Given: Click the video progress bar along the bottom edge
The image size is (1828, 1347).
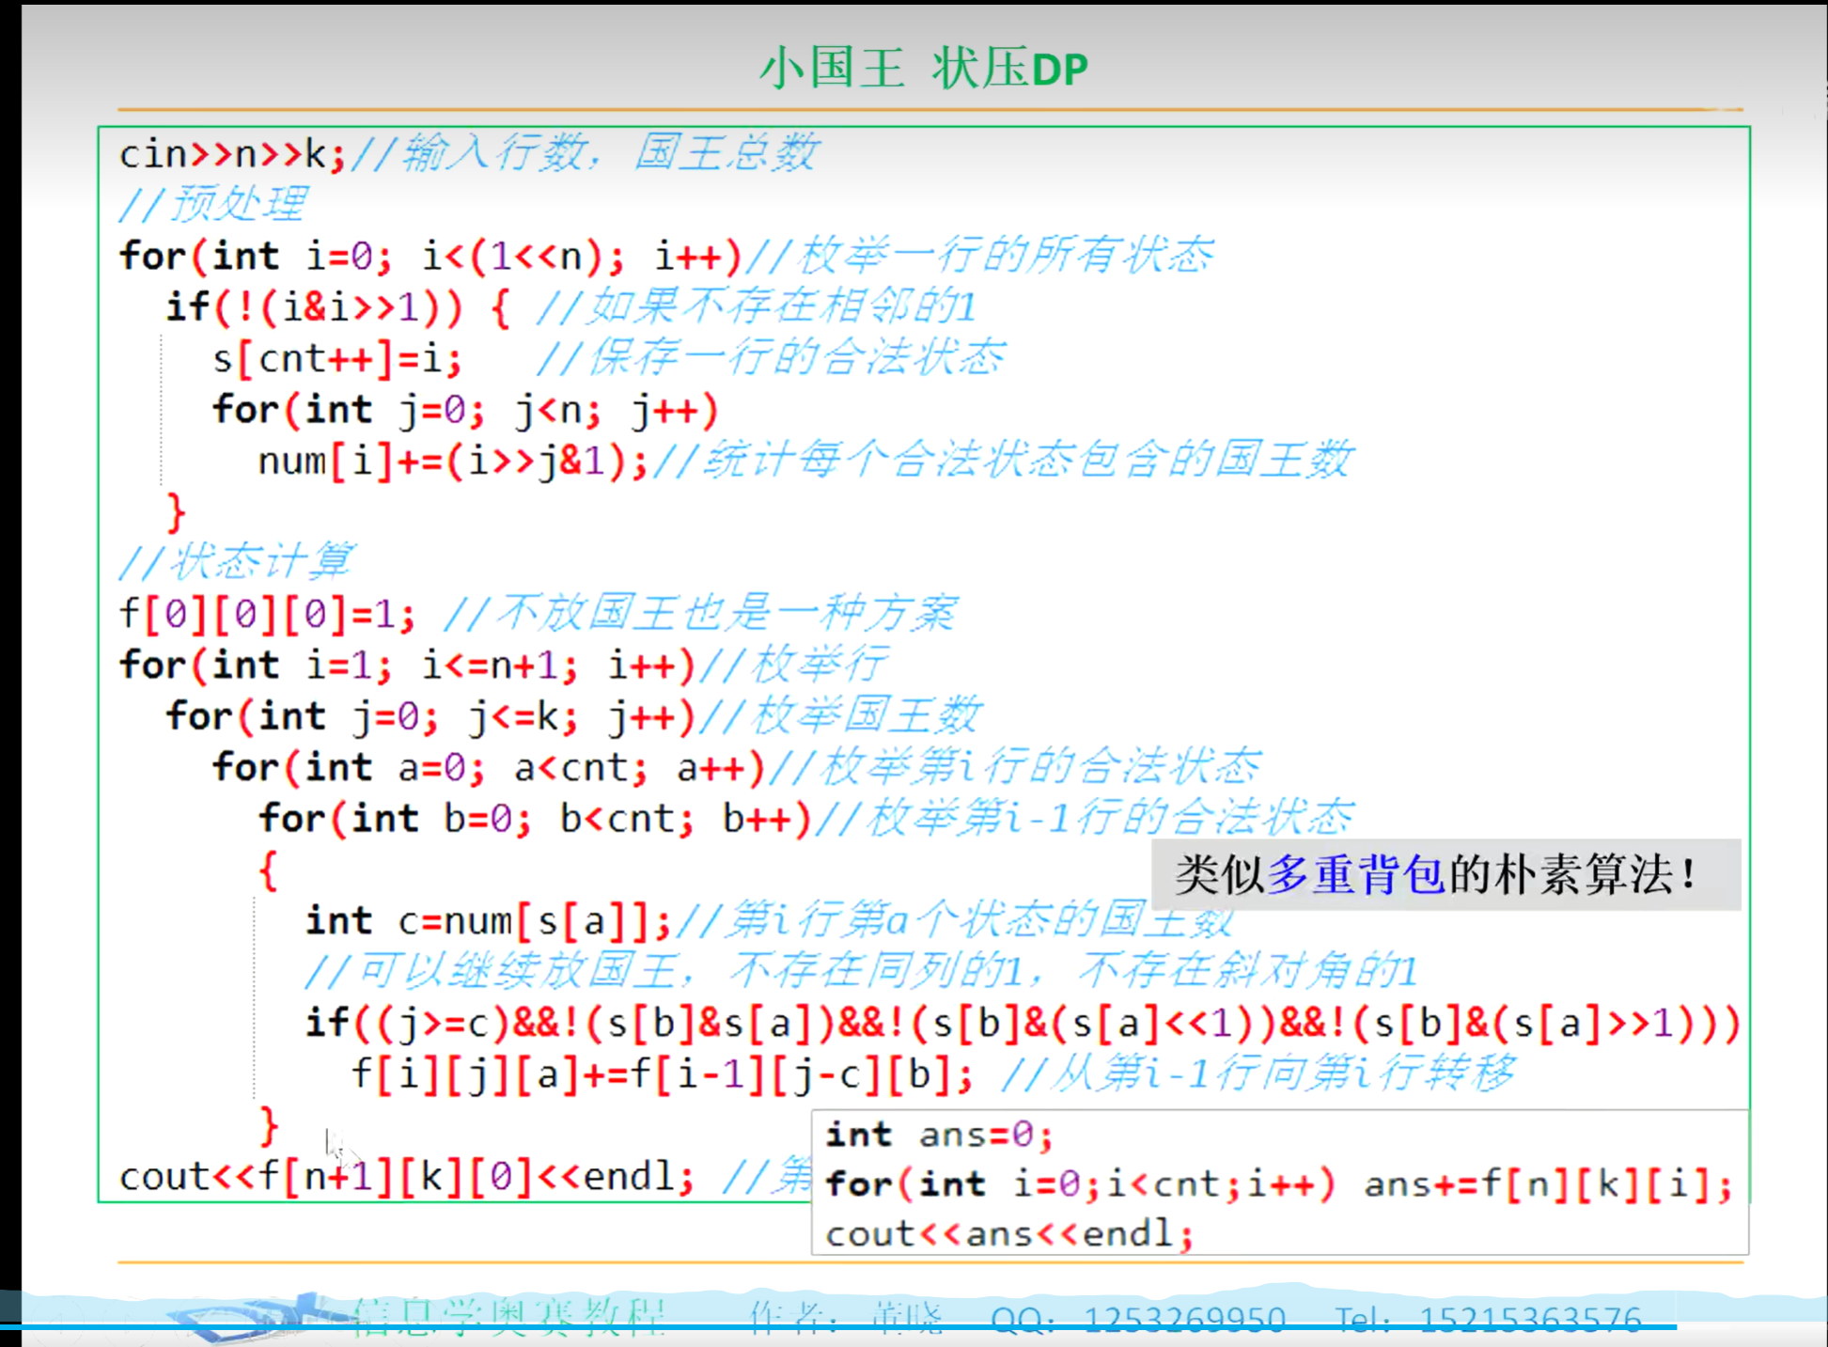Looking at the screenshot, I should point(838,1327).
